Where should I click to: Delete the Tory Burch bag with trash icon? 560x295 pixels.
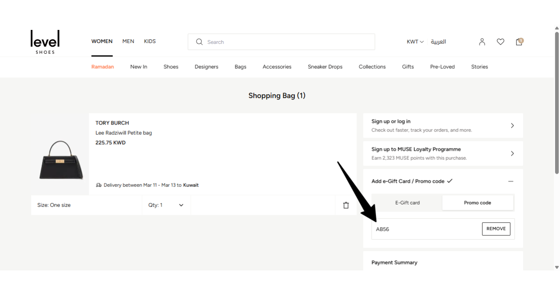[346, 205]
